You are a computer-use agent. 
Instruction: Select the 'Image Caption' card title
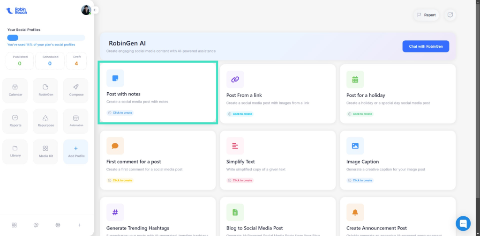point(362,162)
